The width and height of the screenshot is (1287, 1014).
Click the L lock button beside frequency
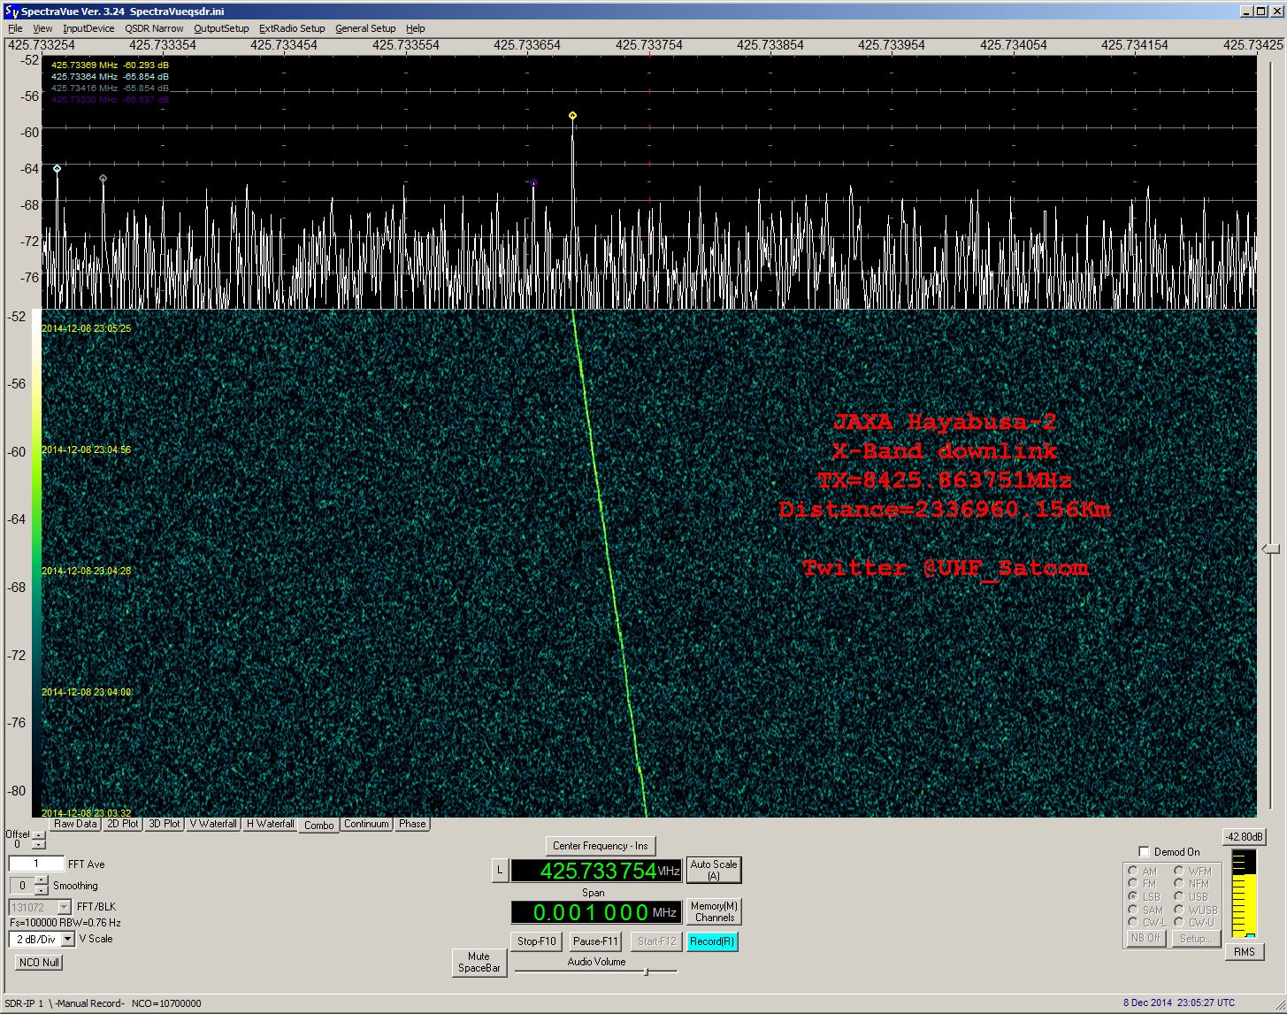[x=500, y=871]
